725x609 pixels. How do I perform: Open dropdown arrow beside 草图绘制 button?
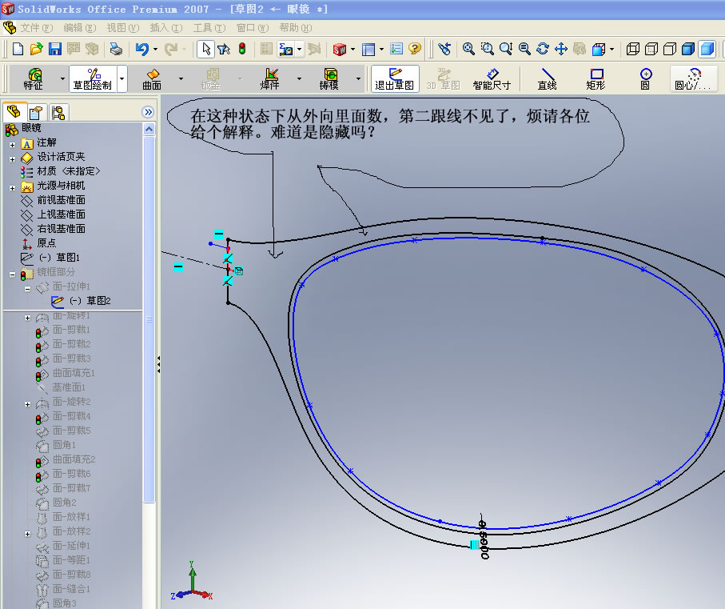[122, 78]
